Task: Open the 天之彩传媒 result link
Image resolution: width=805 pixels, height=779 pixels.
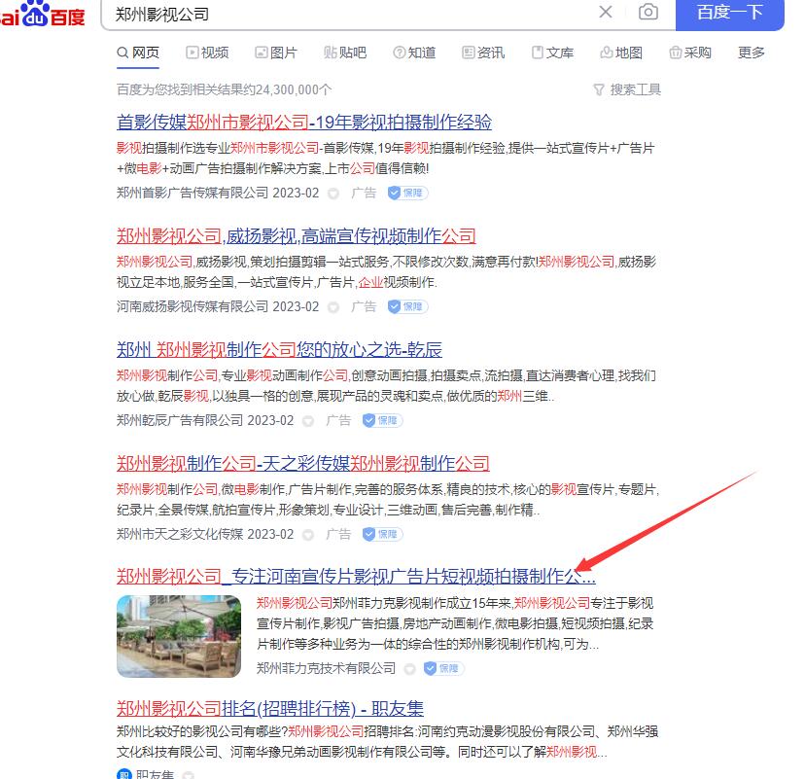Action: (x=303, y=463)
